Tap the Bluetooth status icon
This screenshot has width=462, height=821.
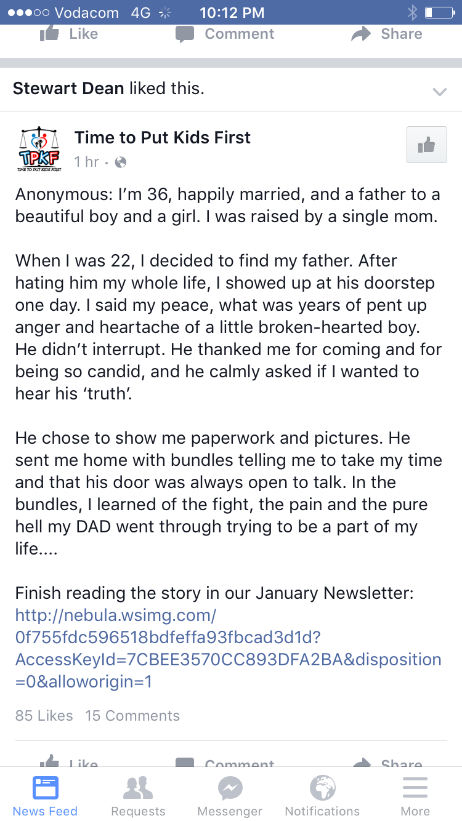pyautogui.click(x=412, y=12)
